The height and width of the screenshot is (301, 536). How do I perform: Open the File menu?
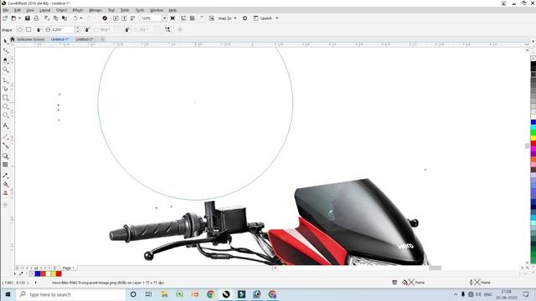(x=6, y=10)
